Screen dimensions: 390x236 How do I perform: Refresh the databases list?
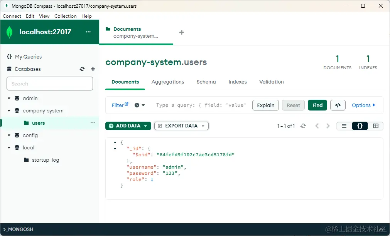pyautogui.click(x=82, y=69)
